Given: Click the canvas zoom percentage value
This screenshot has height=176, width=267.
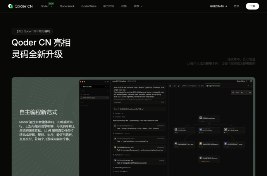Looking at the screenshot, I should pos(238,93).
